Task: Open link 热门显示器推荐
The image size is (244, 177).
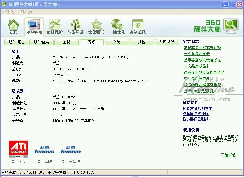Action: tap(197, 79)
